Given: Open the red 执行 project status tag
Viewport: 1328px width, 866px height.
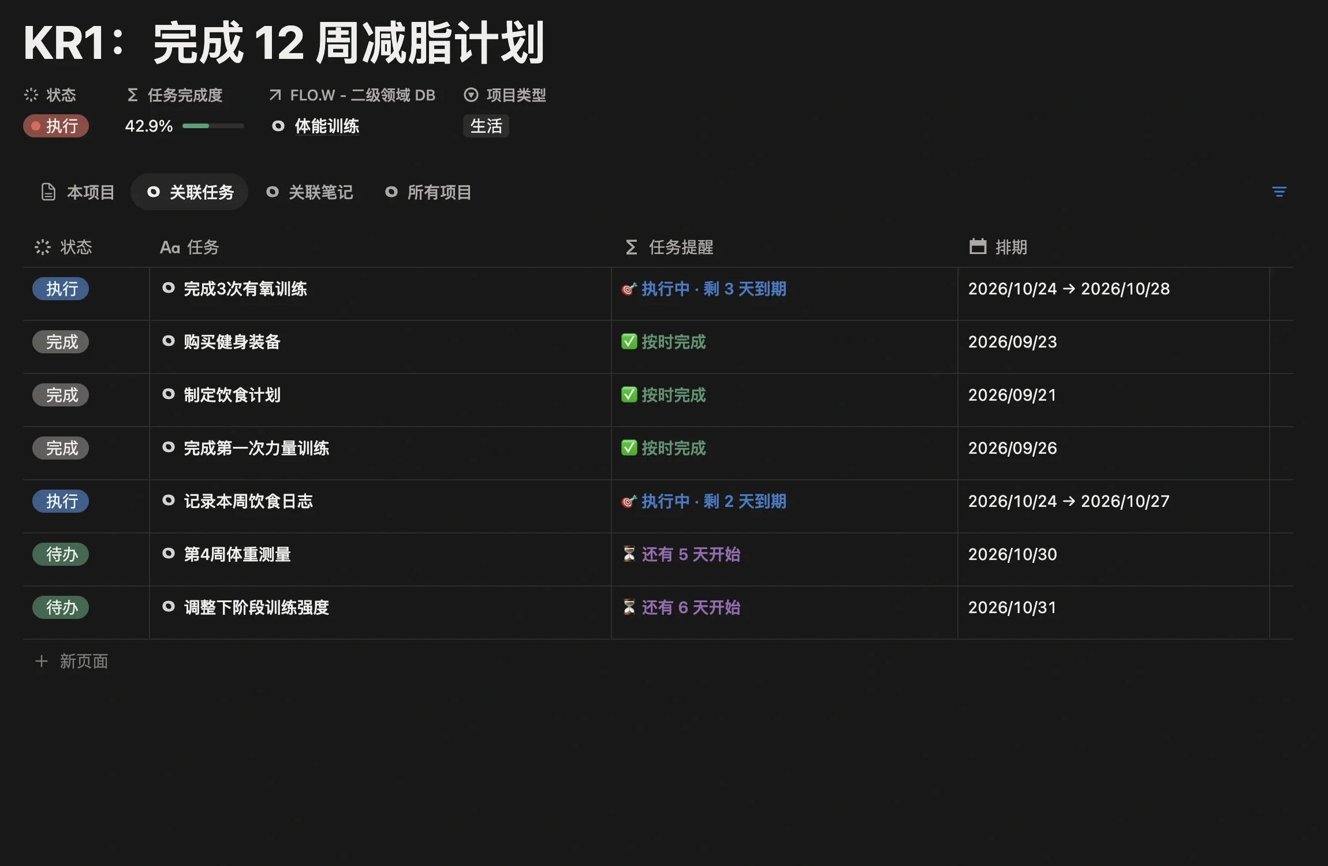Looking at the screenshot, I should (56, 126).
